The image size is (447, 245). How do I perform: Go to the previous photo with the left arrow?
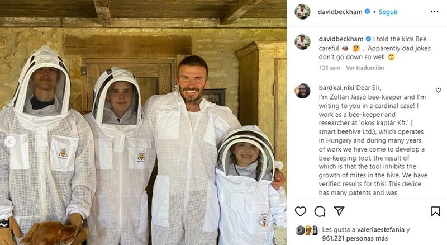[x=10, y=142]
